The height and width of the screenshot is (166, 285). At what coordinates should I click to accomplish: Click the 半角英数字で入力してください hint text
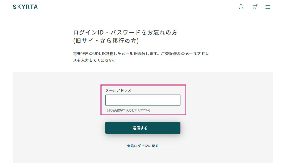(129, 110)
